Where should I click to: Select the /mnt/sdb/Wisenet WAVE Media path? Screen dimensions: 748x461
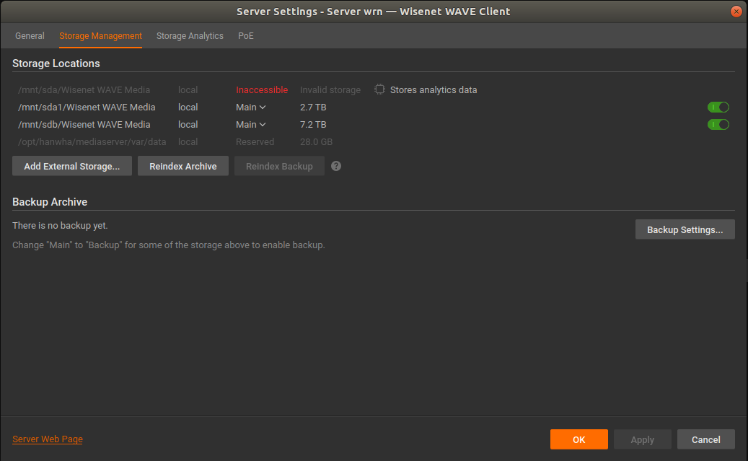(84, 125)
